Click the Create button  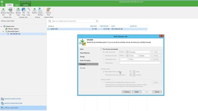137,92
